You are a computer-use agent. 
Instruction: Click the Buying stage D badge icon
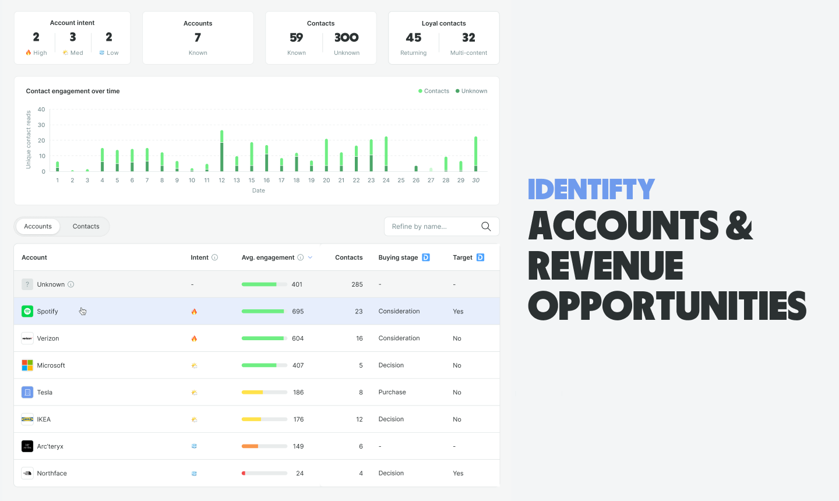point(426,257)
